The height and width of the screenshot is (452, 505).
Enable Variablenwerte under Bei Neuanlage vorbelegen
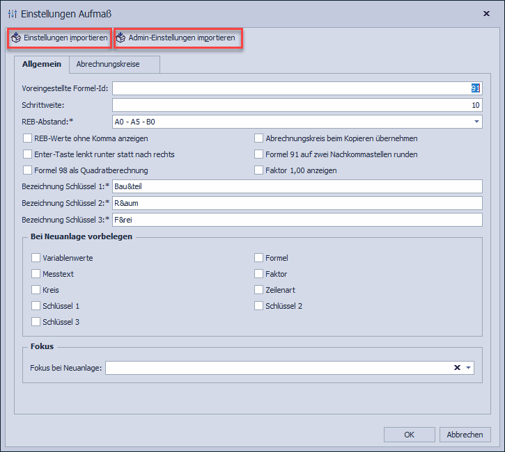pos(36,258)
